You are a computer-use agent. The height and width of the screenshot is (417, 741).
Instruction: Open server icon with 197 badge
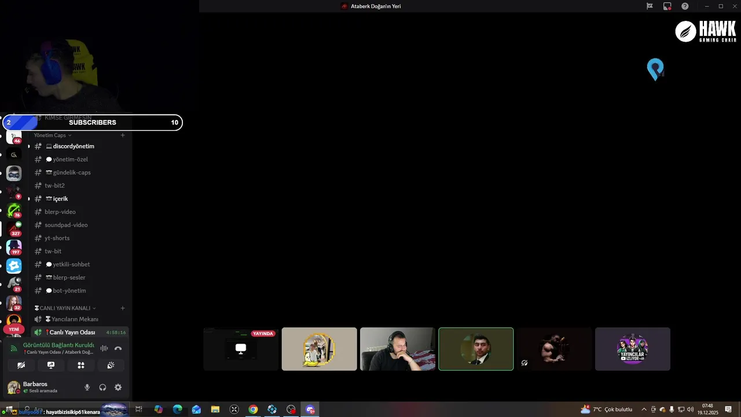click(14, 247)
